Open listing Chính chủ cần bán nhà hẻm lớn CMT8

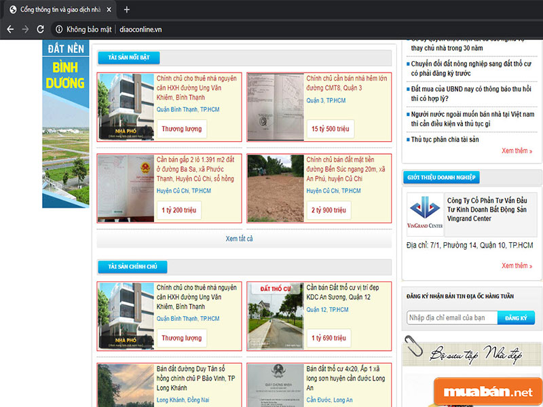point(346,83)
